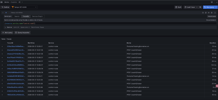Open query history clock icon

click(203, 13)
